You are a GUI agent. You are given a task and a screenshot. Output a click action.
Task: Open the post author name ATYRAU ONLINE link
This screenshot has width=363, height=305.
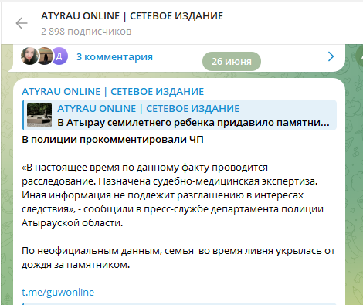click(113, 92)
